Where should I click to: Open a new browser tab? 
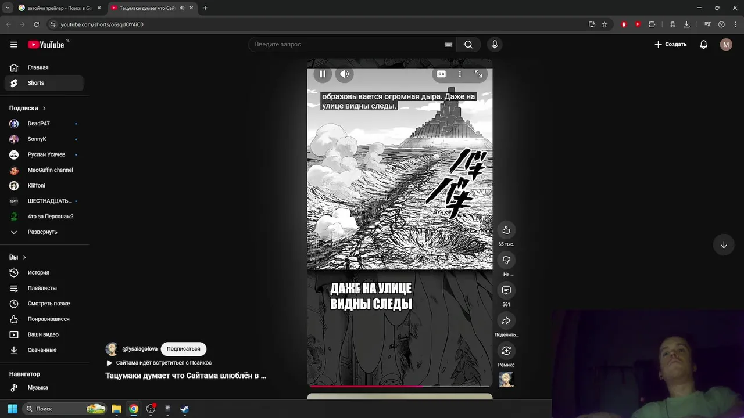(205, 8)
